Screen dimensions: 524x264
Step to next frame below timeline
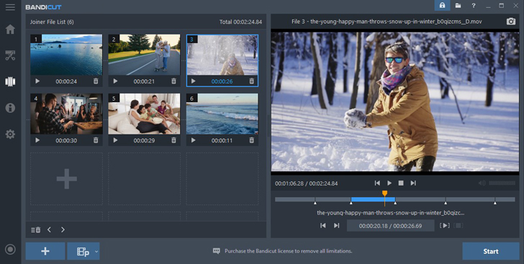pos(337,226)
